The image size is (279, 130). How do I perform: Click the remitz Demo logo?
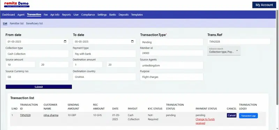[17, 5]
